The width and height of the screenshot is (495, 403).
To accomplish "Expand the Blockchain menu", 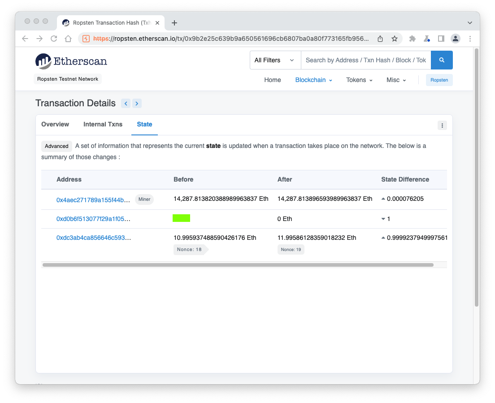I will [x=313, y=80].
